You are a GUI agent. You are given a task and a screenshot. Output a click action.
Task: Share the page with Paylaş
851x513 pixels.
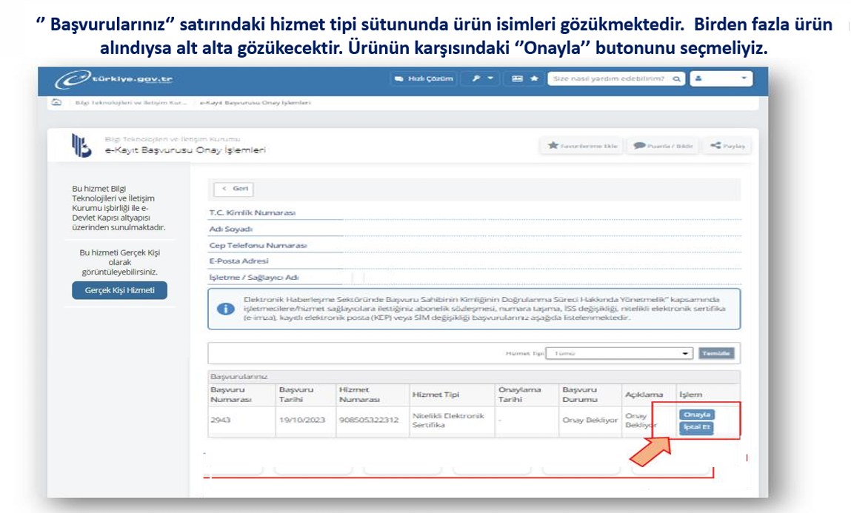coord(727,146)
